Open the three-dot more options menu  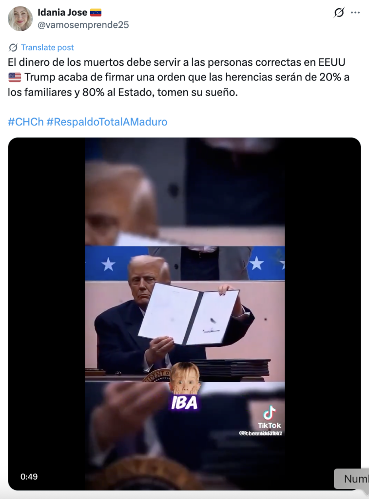355,13
